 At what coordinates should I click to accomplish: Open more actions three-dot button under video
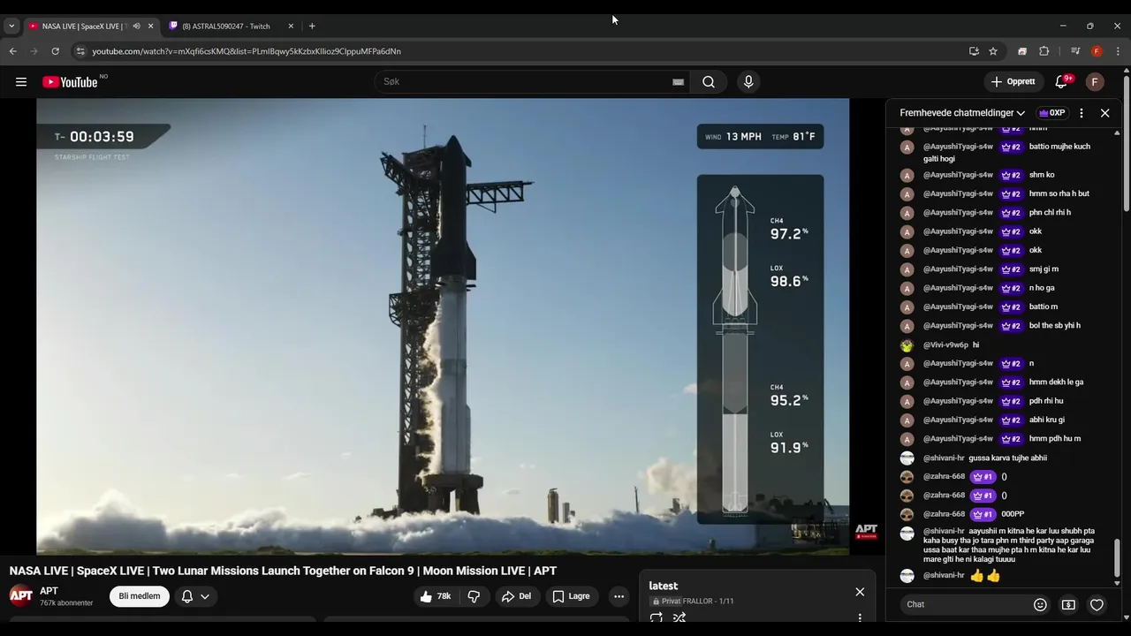pyautogui.click(x=619, y=596)
